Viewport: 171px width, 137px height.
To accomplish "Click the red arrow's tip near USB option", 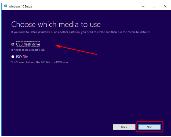I will (x=57, y=46).
